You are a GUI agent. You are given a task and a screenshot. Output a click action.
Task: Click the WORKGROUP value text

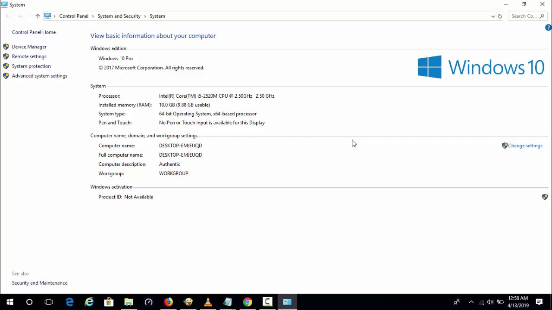coord(173,174)
